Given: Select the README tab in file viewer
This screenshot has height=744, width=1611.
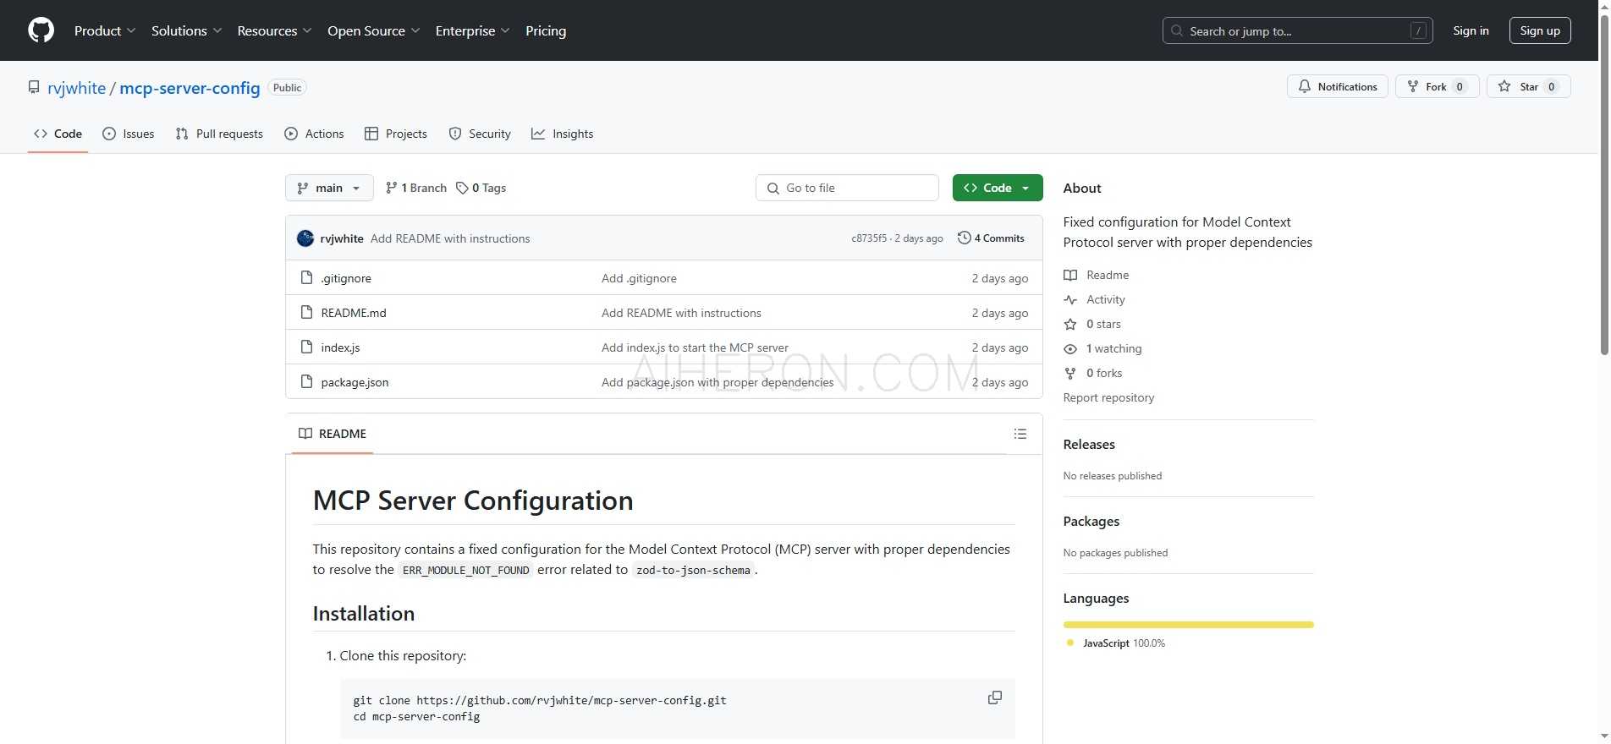Looking at the screenshot, I should tap(333, 434).
